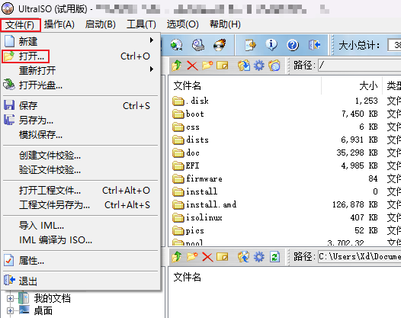Screen dimensions: 401x318
Task: Select the 桌面 tree item
Action: point(43,311)
